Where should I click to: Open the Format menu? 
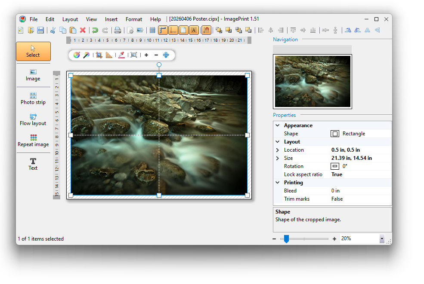click(x=133, y=19)
